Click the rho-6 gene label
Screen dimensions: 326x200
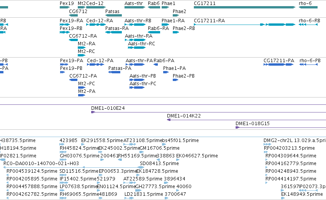click(305, 3)
